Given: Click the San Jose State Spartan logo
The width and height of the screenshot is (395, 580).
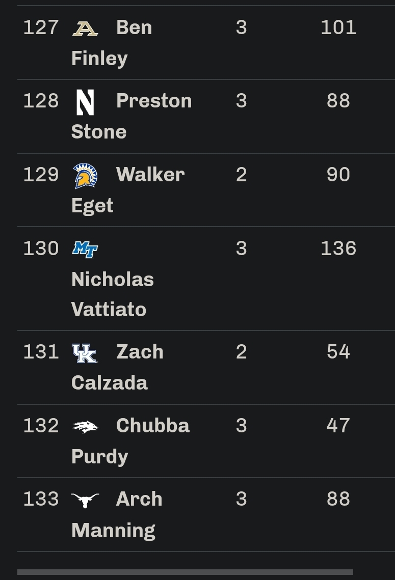Looking at the screenshot, I should [85, 176].
